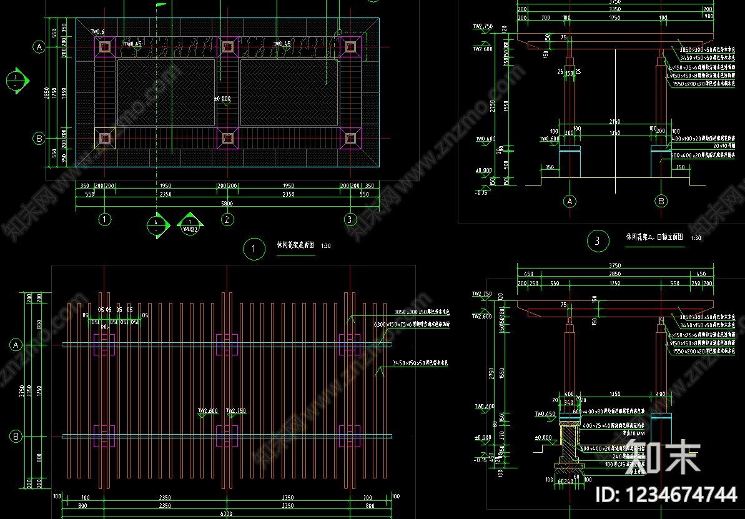
Task: Click drawing number bubble 1 beside 休闲花架底面图
Action: 254,249
